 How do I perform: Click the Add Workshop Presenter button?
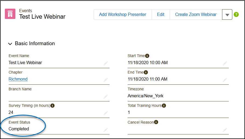pos(122,15)
